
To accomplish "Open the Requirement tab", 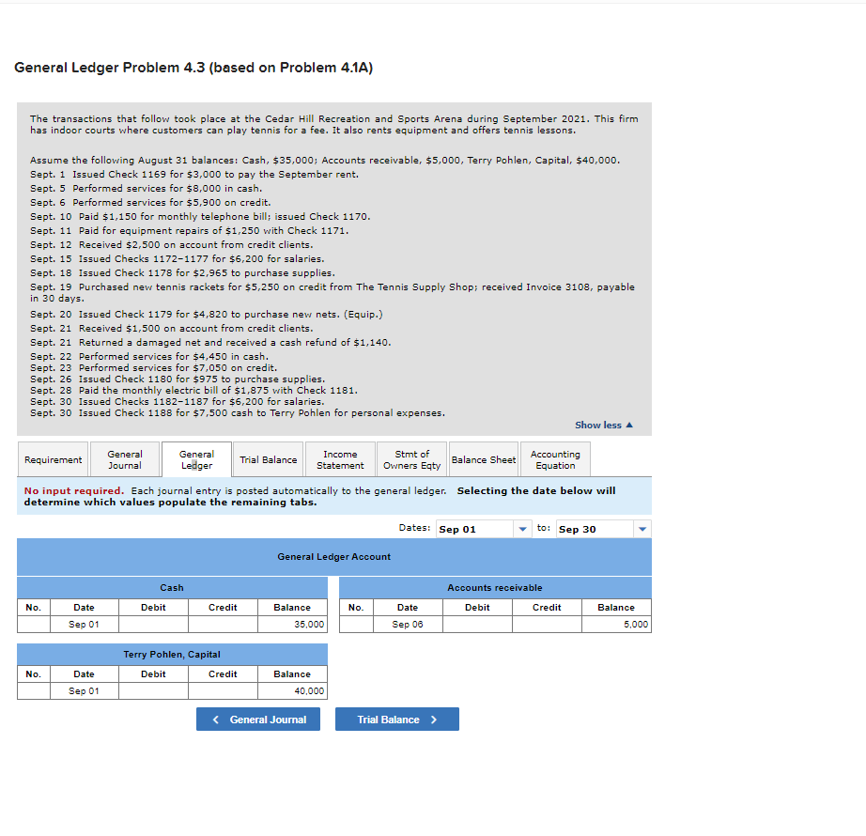I will pyautogui.click(x=53, y=459).
